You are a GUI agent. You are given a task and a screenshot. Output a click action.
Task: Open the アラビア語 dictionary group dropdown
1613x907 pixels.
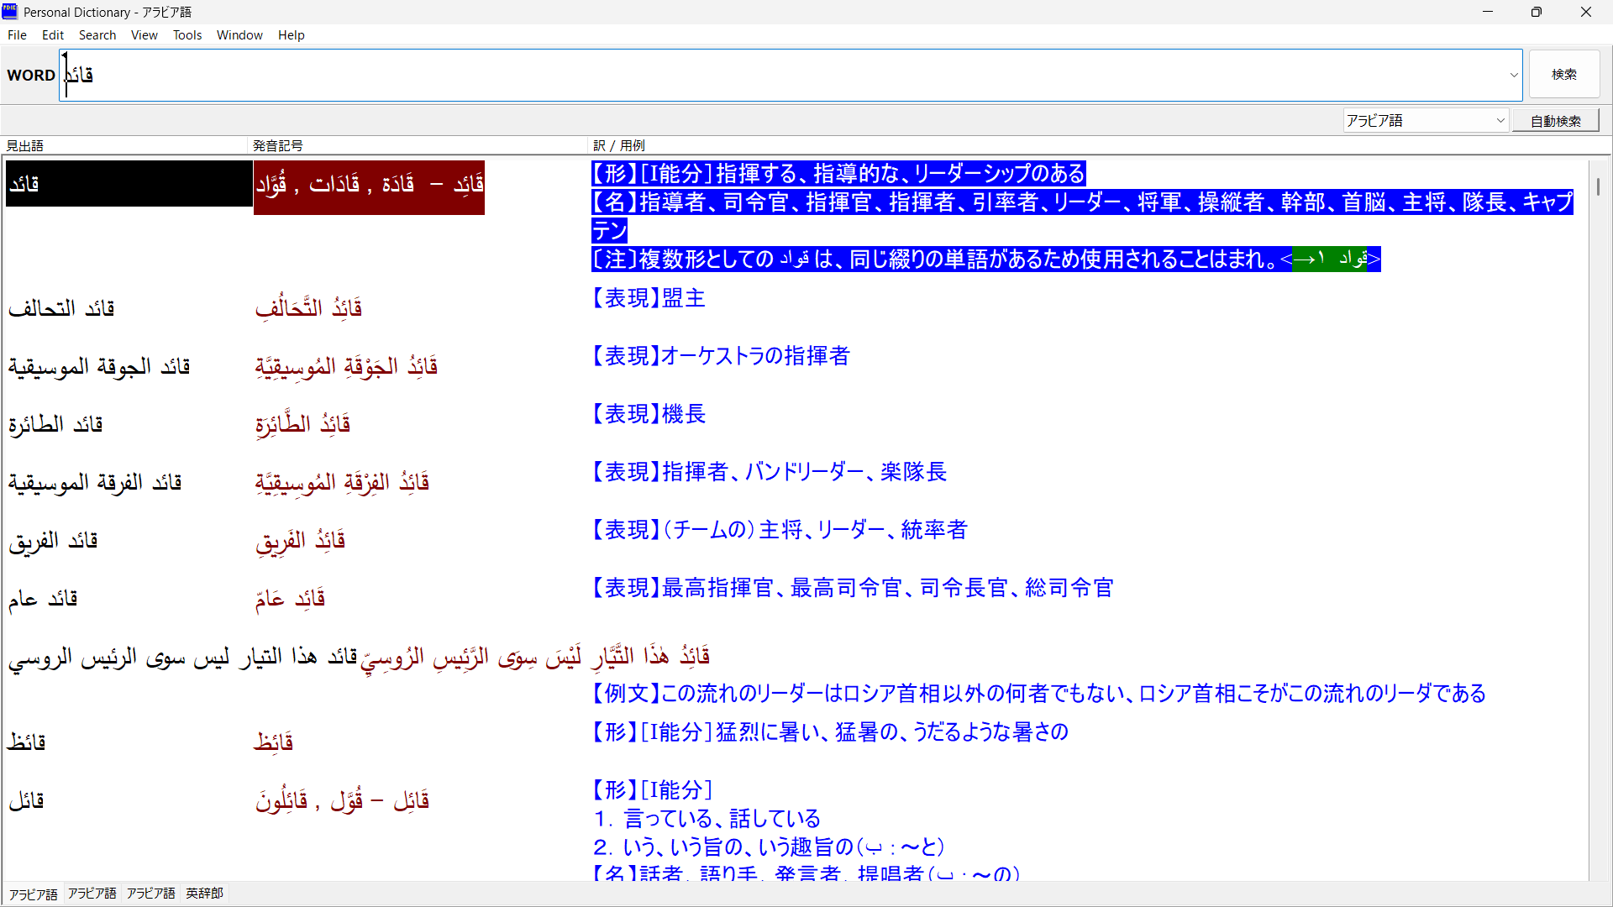point(1500,121)
